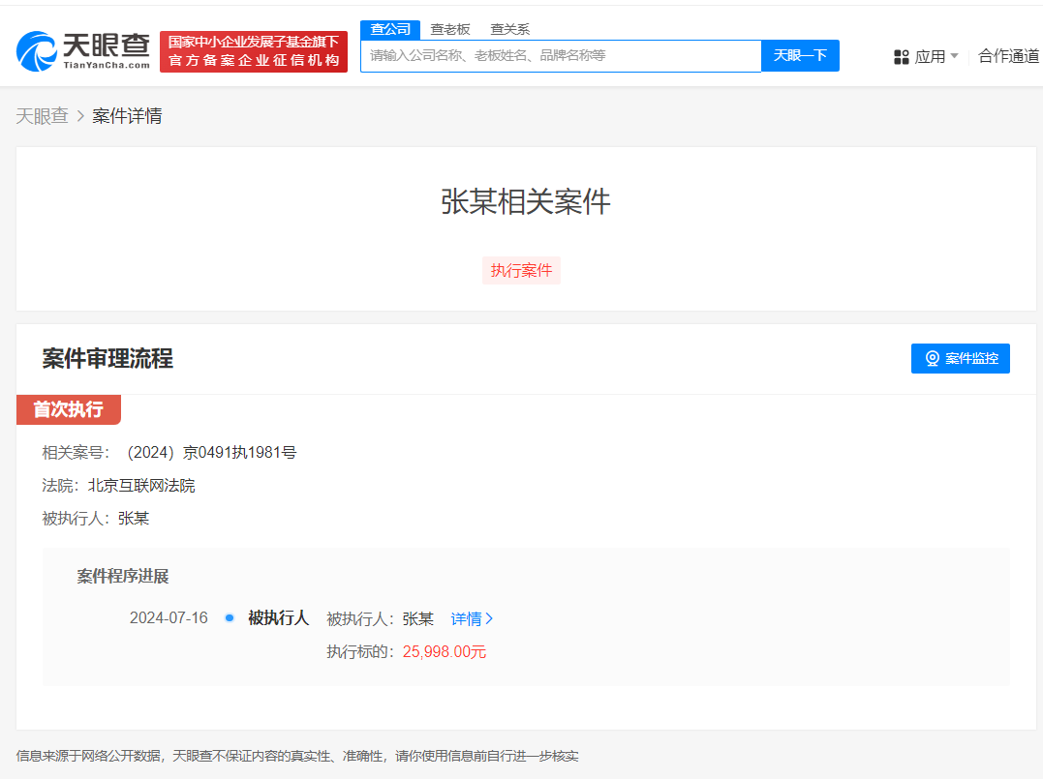Click the blue timeline dot beside 被执行人
The image size is (1043, 779).
(x=228, y=617)
